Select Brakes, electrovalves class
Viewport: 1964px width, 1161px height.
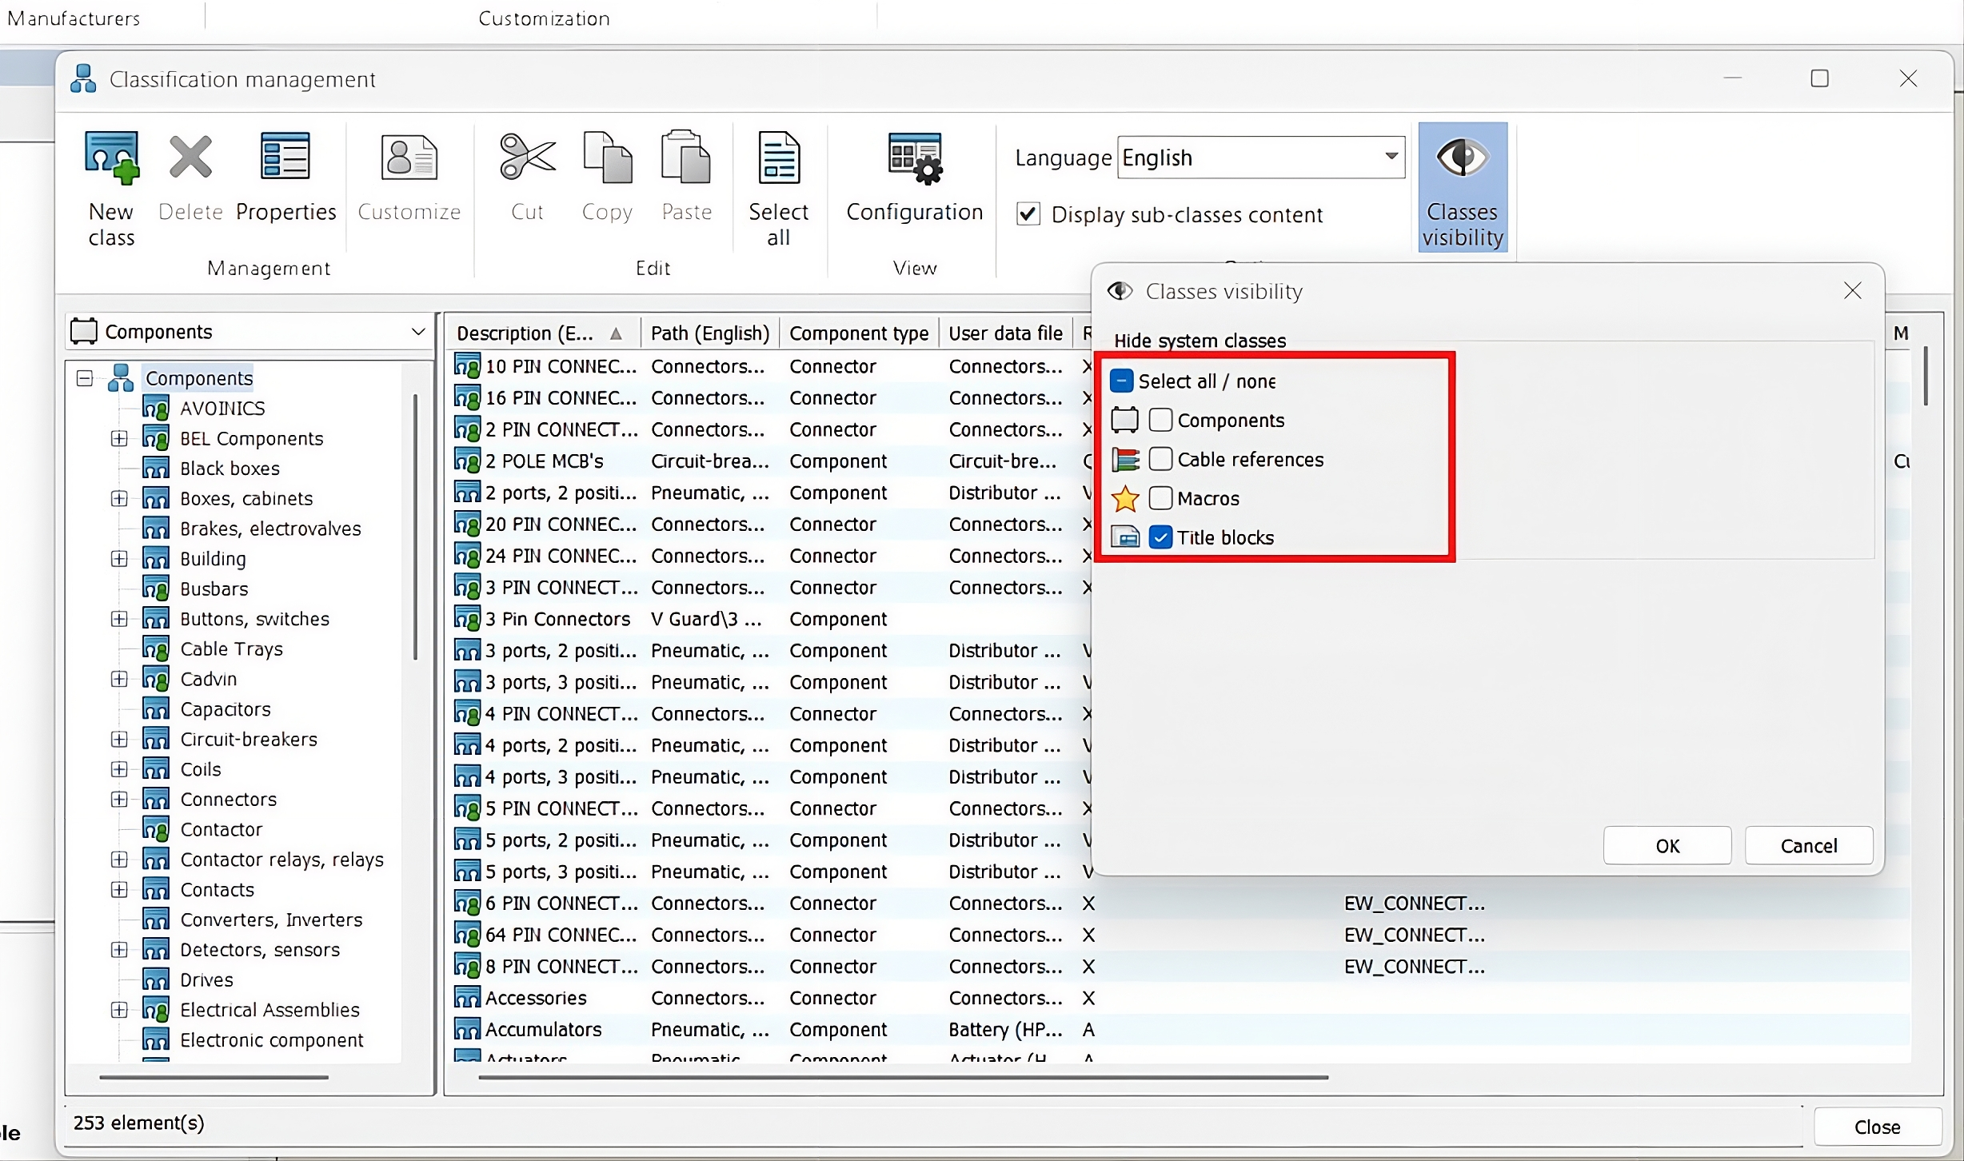[270, 529]
